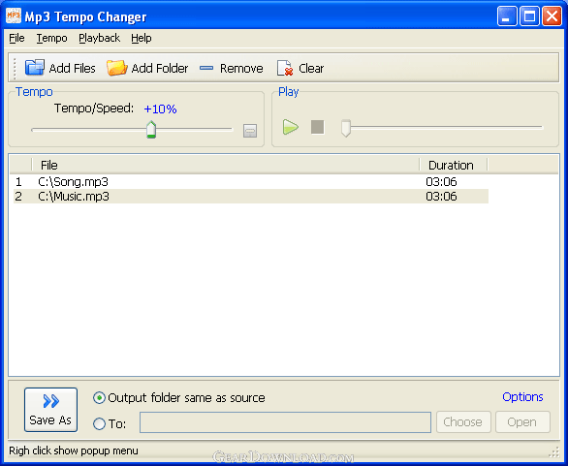568x466 pixels.
Task: Open the Options link
Action: tap(522, 397)
